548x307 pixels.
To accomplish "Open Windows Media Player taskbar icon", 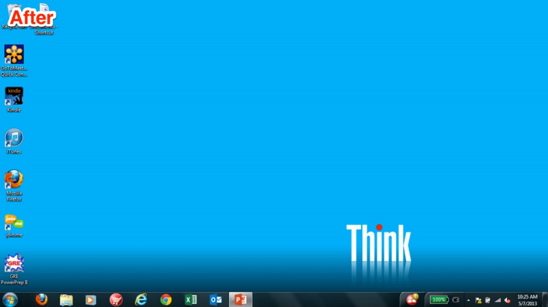I will (91, 300).
